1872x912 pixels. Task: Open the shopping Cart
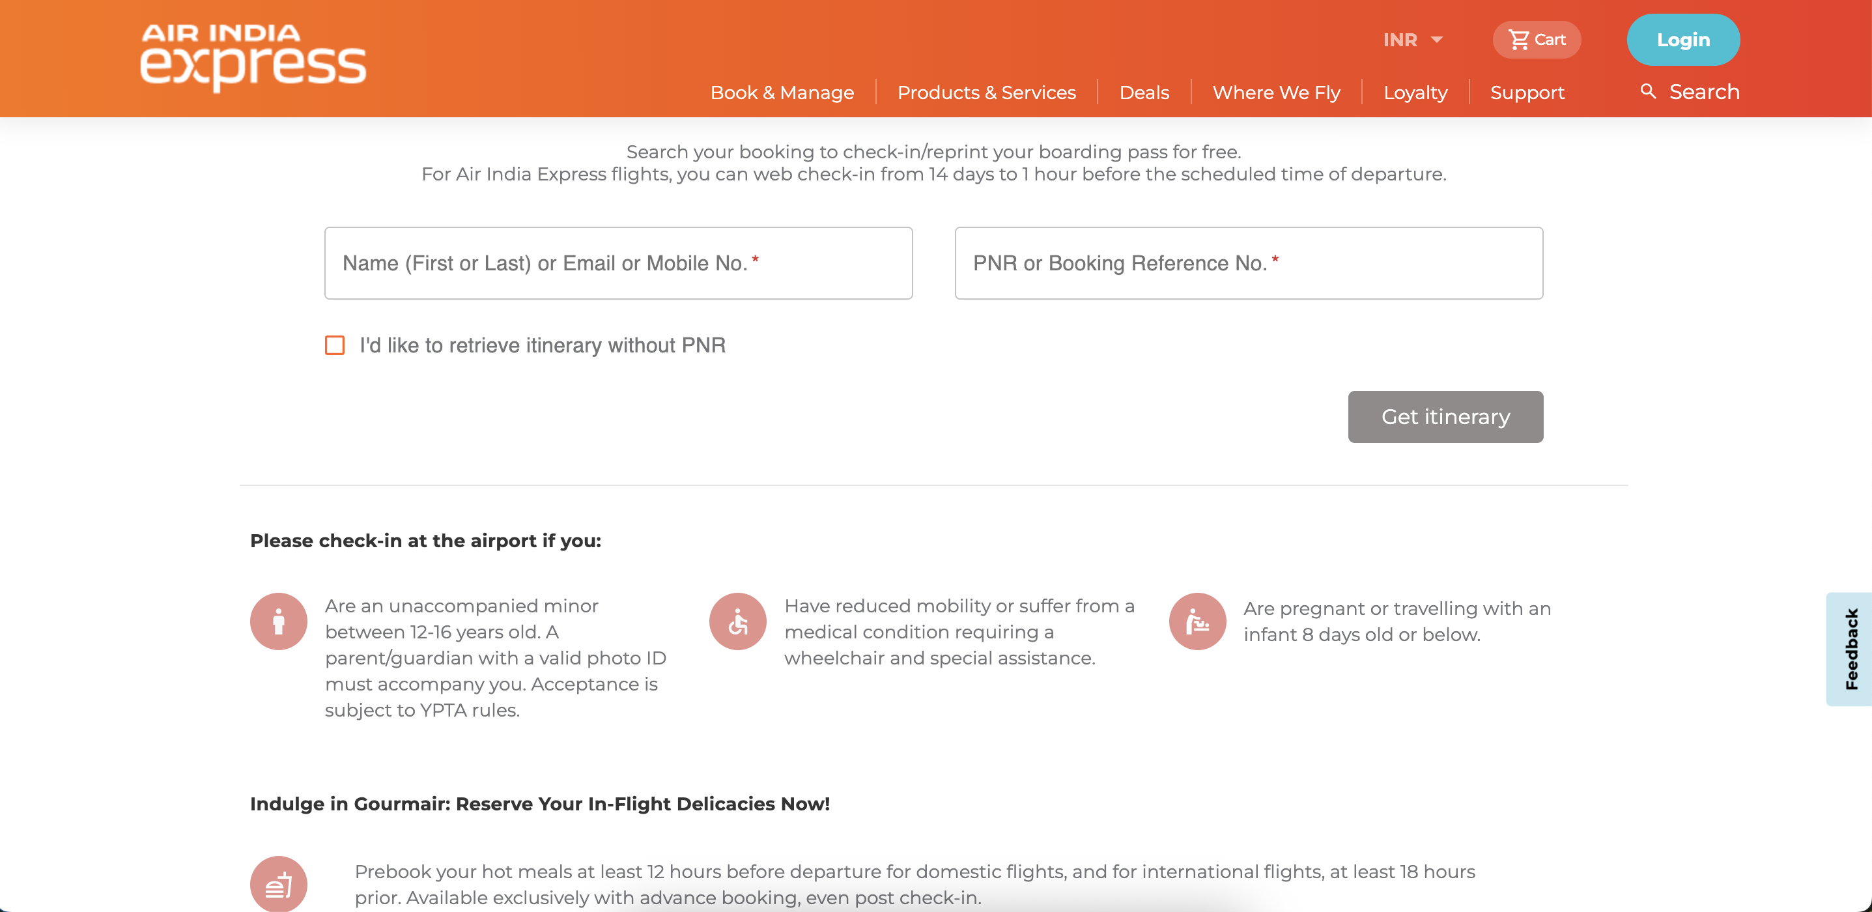1537,40
